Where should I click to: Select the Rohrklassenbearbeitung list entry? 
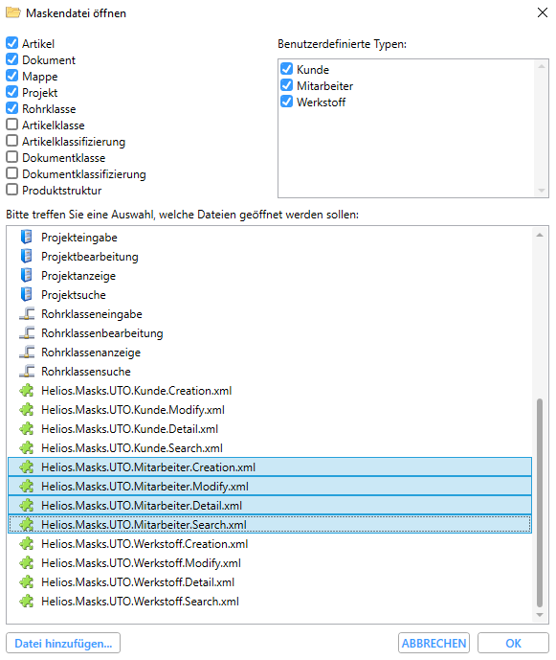[270, 333]
